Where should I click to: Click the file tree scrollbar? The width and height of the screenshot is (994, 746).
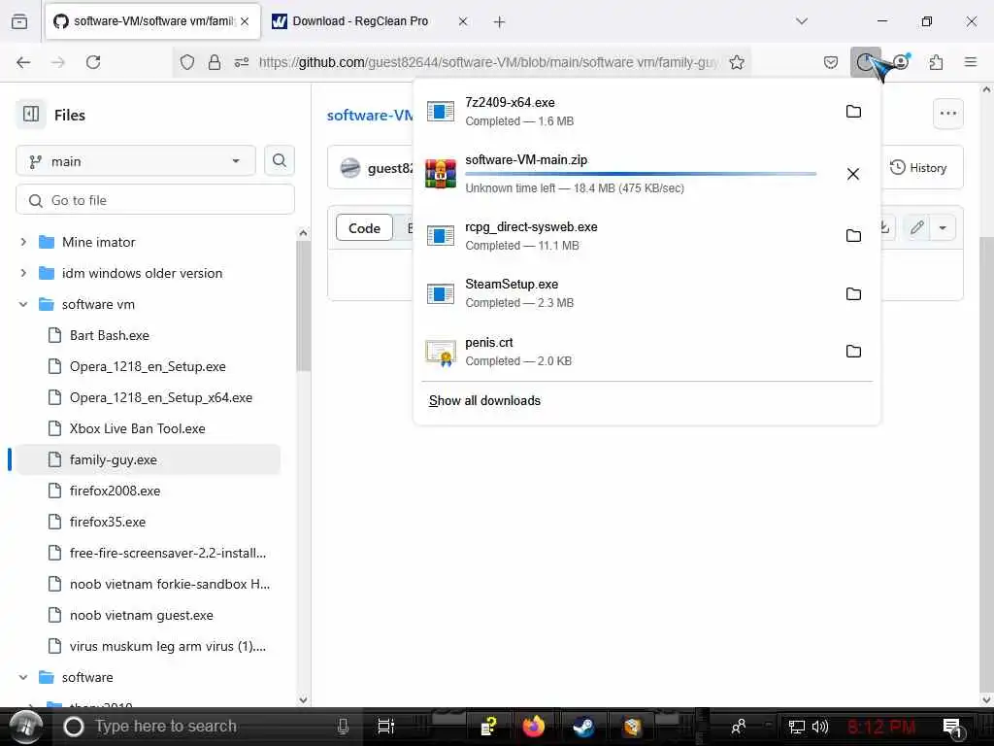pyautogui.click(x=303, y=304)
